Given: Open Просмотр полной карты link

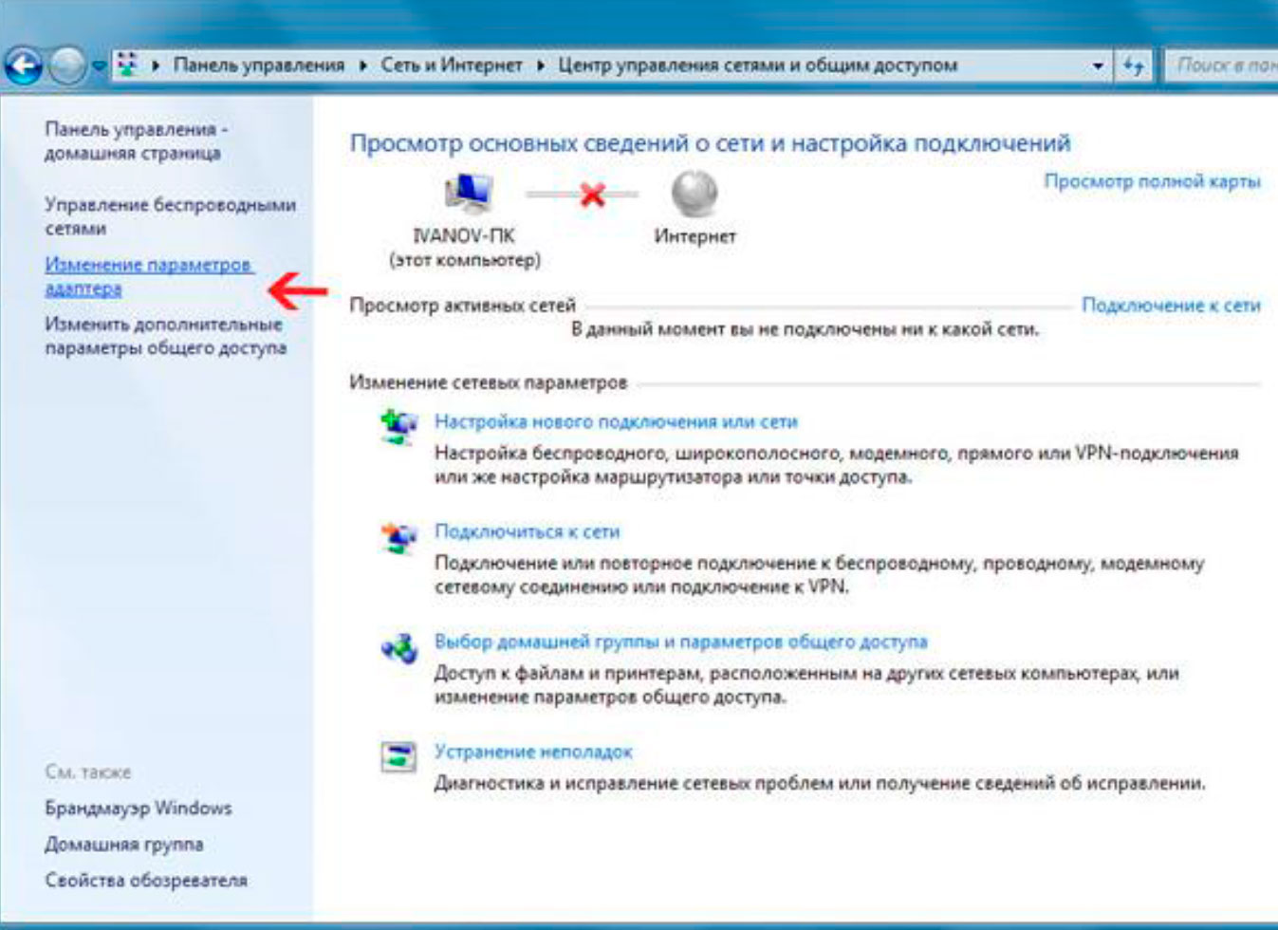Looking at the screenshot, I should pos(1152,180).
